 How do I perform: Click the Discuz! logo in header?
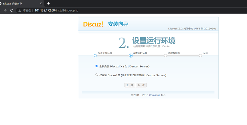point(93,24)
